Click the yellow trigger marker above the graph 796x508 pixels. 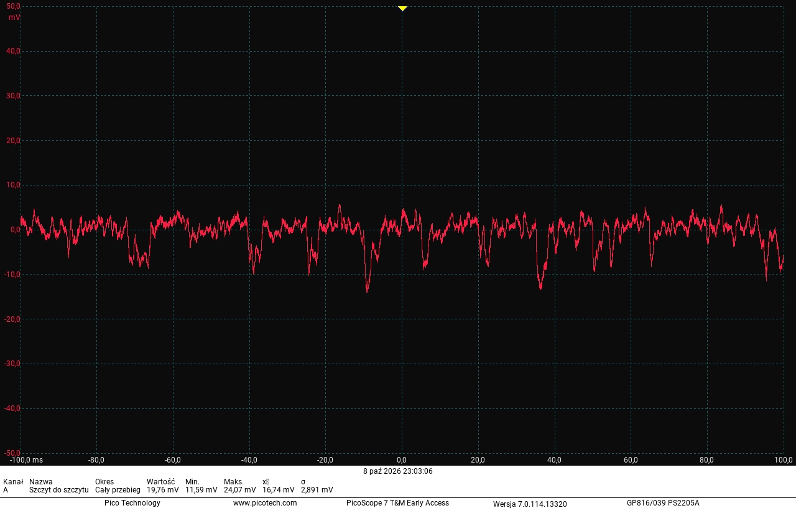[x=402, y=8]
